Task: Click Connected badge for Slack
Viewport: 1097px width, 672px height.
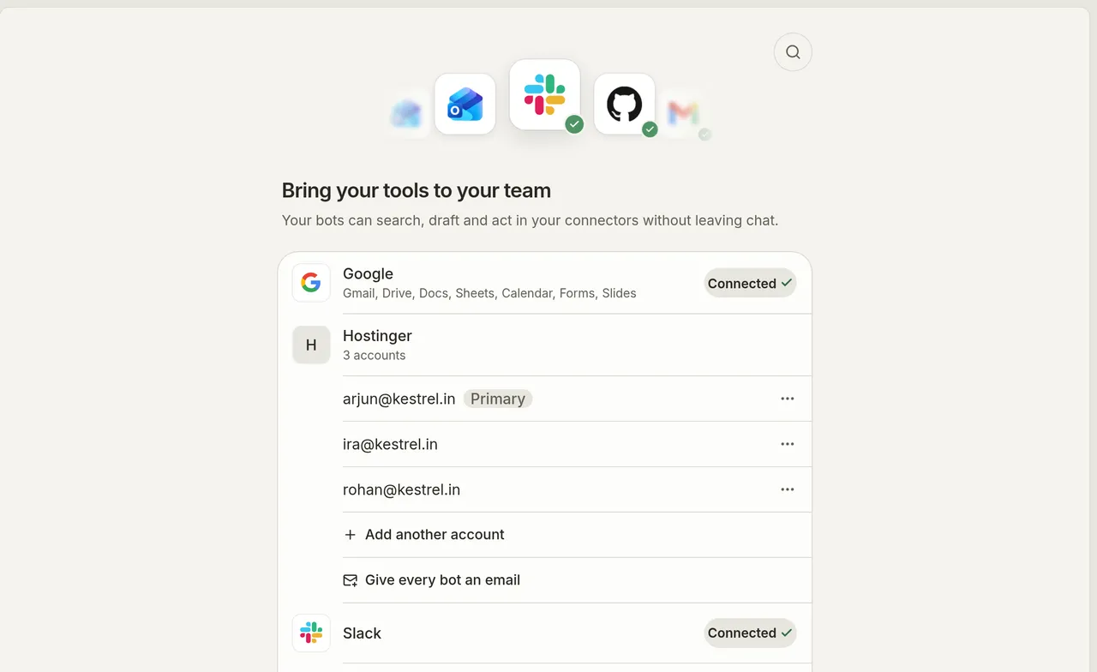Action: pyautogui.click(x=751, y=633)
